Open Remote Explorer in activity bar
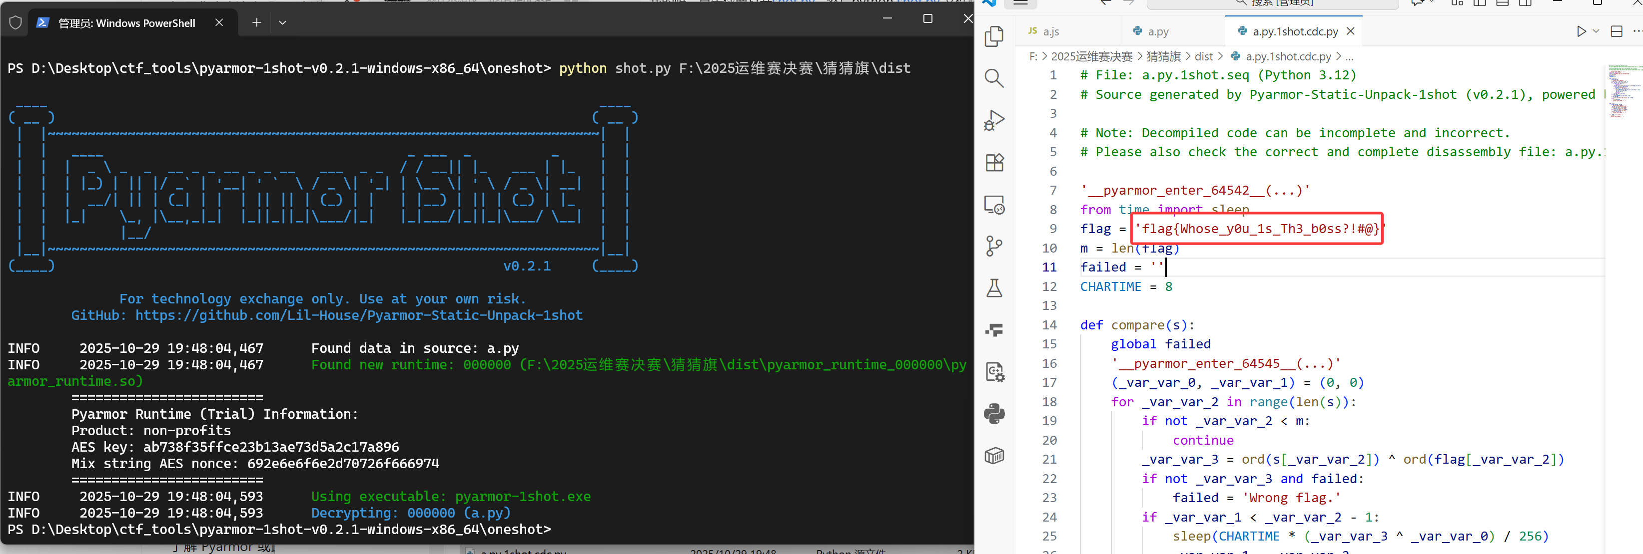The width and height of the screenshot is (1643, 554). [x=994, y=205]
